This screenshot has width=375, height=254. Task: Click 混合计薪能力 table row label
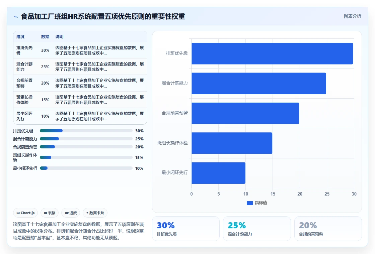point(24,67)
